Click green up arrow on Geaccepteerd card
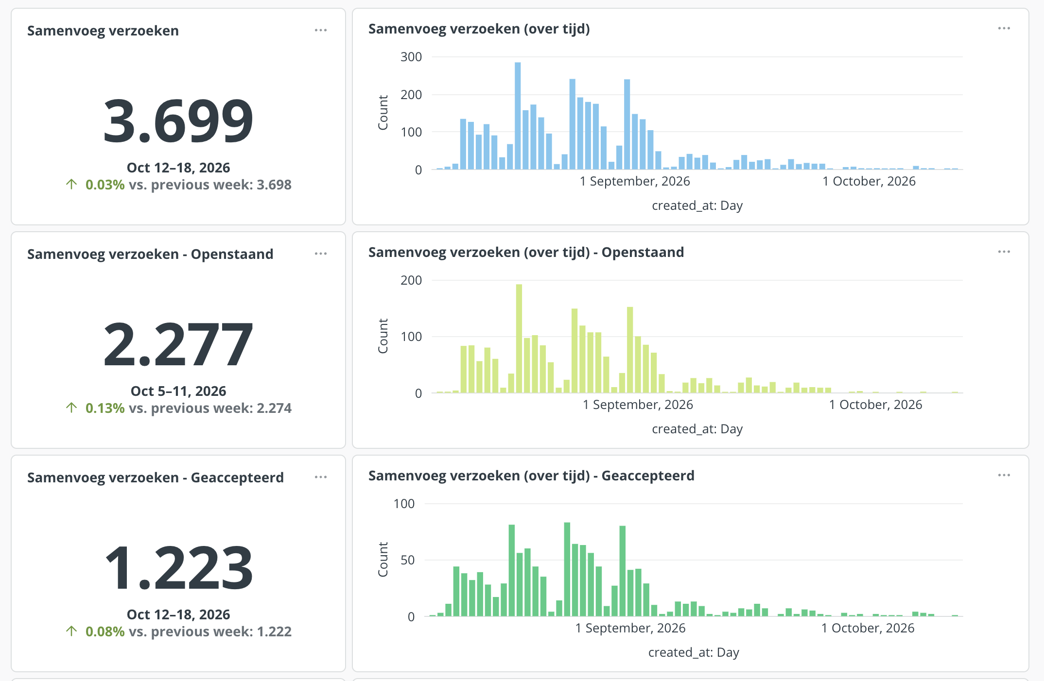1044x681 pixels. (71, 631)
